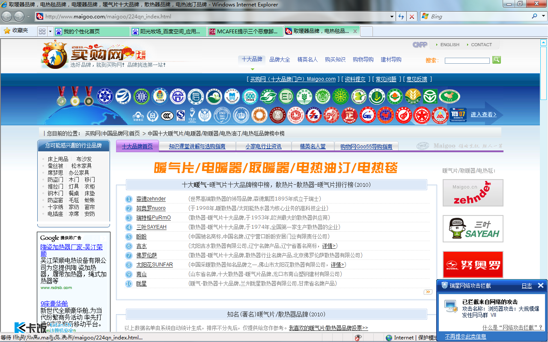Click the CONTACT link
The width and height of the screenshot is (548, 342).
(481, 44)
